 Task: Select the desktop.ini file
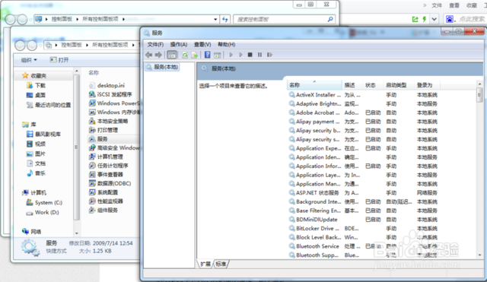[107, 85]
